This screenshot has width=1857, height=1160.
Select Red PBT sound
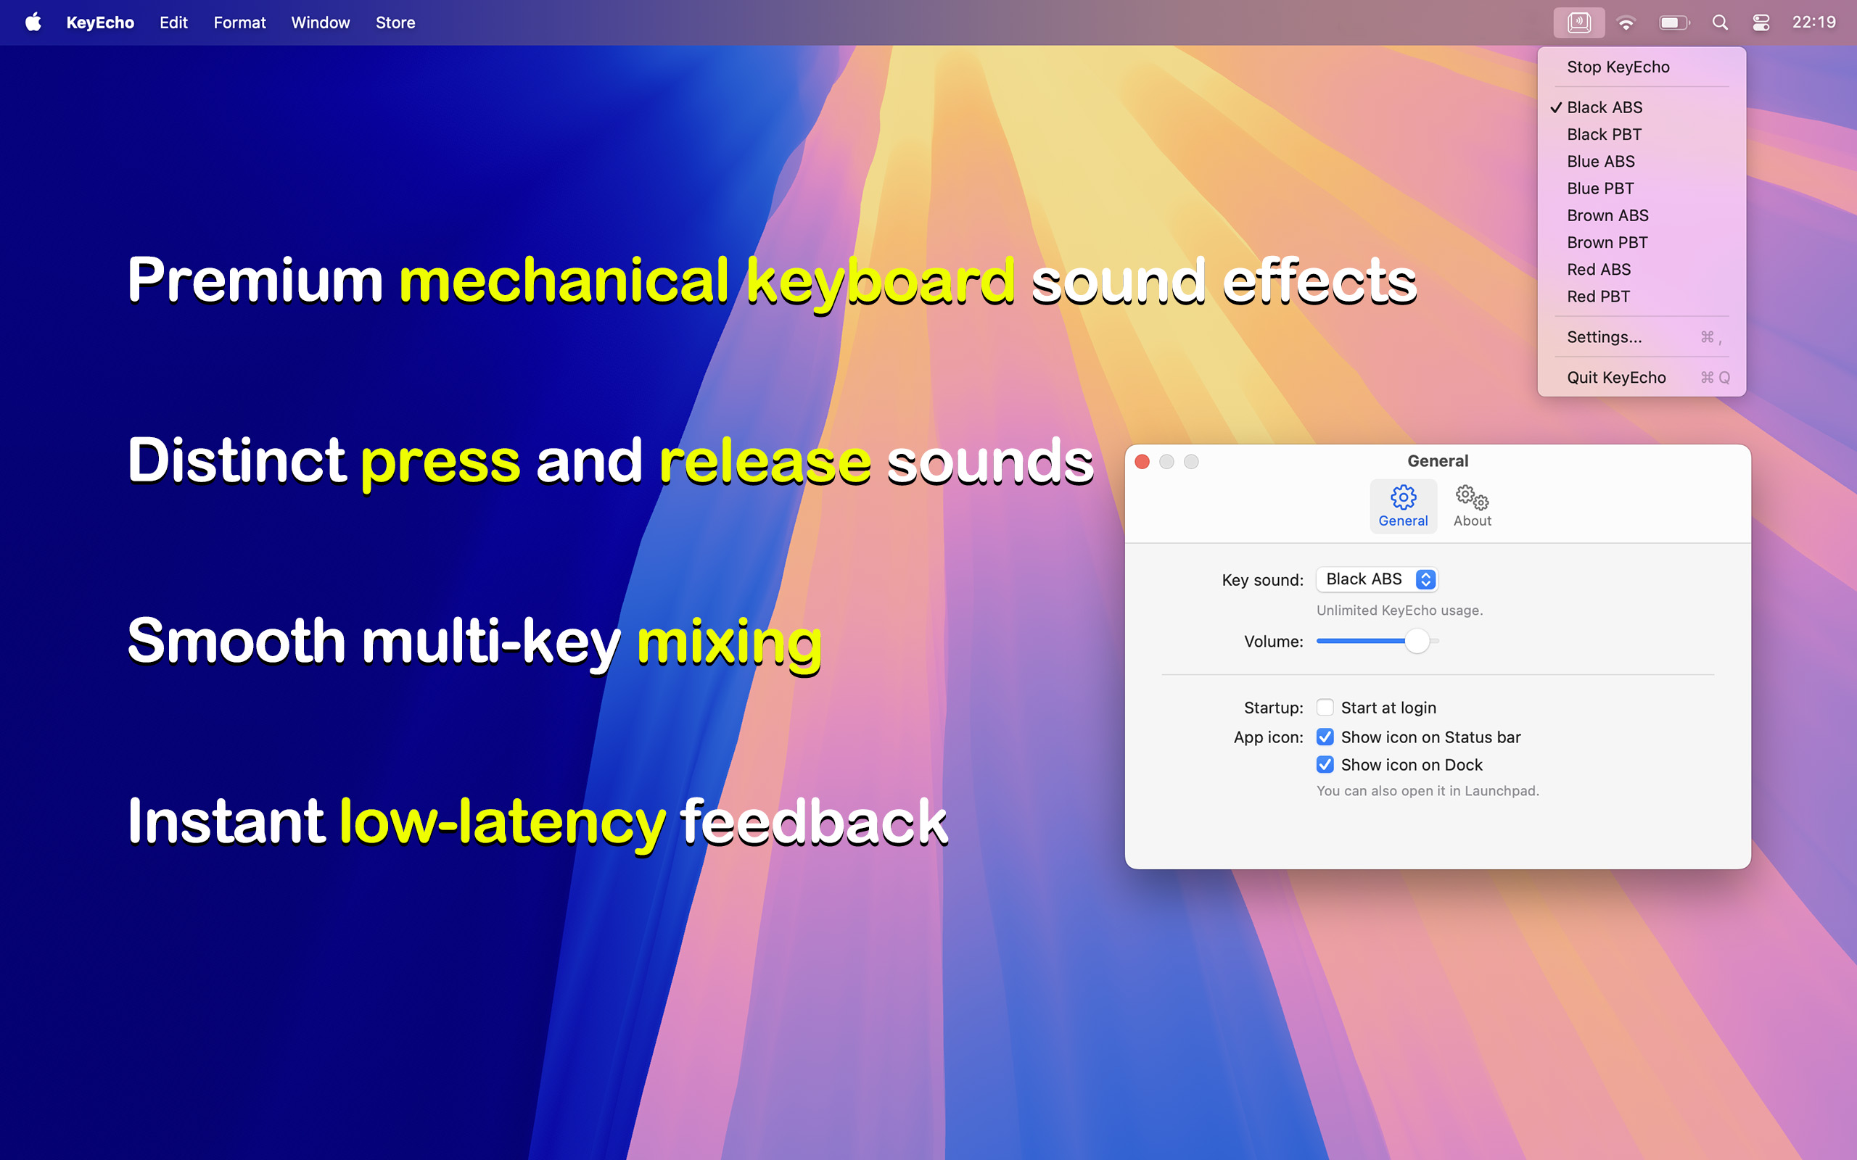(1642, 296)
